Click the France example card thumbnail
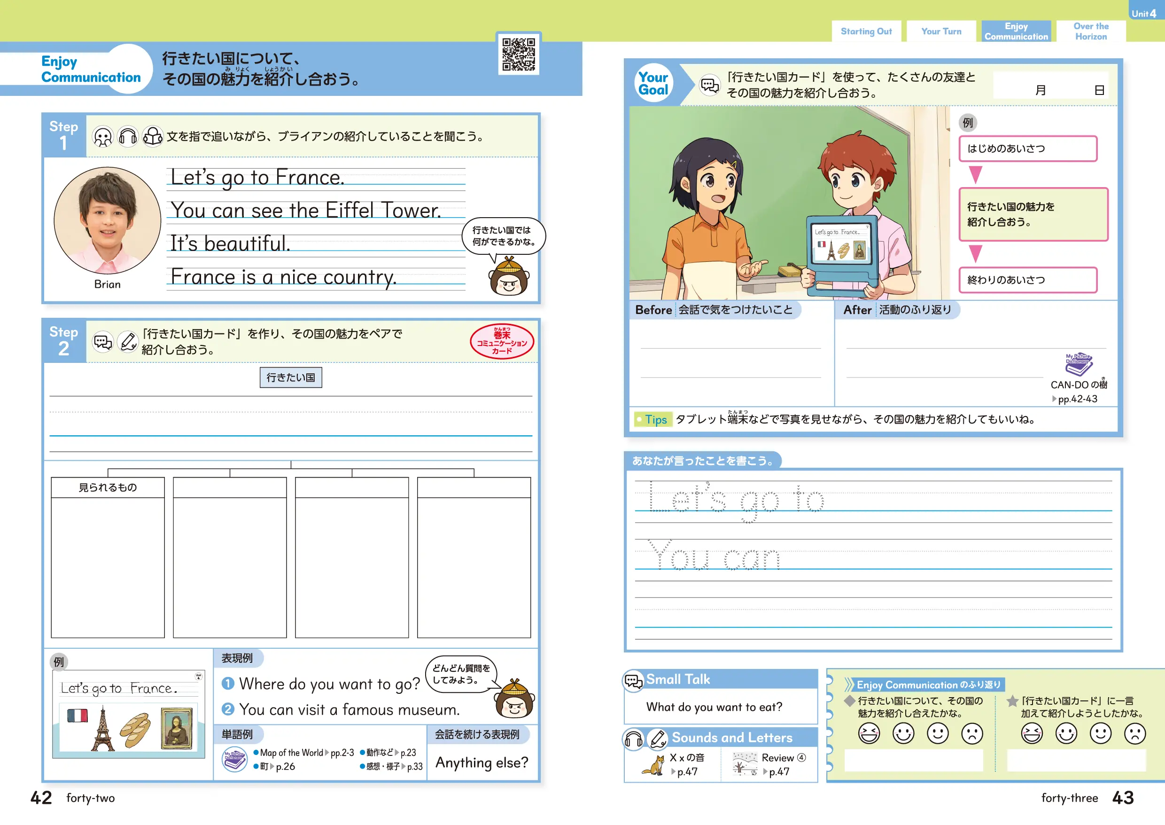The height and width of the screenshot is (825, 1165). coord(128,714)
